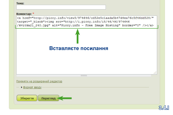The image size is (173, 115).
Task: Click the Вставляєте посилання caption
Action: click(78, 48)
